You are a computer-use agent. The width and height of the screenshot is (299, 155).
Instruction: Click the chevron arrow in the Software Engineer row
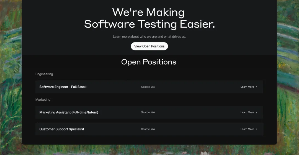[256, 87]
